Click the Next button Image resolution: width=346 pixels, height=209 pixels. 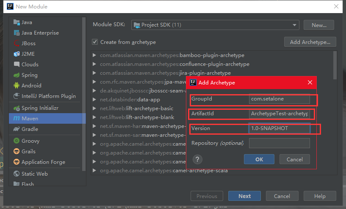tap(244, 196)
